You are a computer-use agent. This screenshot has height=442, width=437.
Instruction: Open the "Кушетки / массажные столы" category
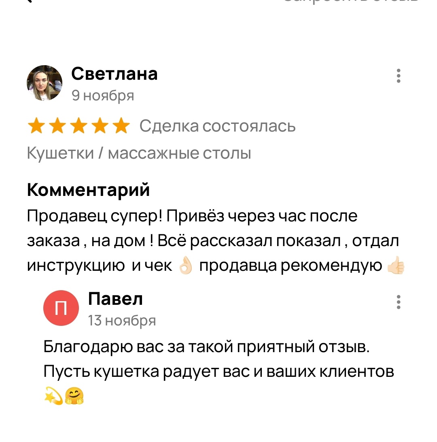[139, 154]
